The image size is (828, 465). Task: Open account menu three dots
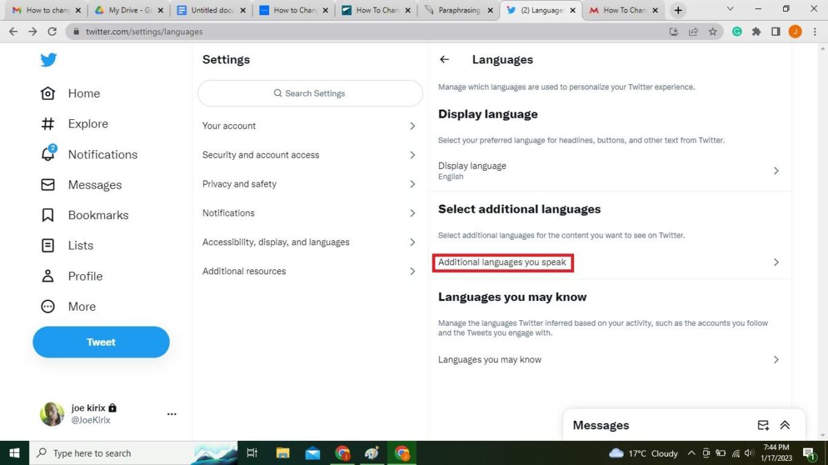172,414
